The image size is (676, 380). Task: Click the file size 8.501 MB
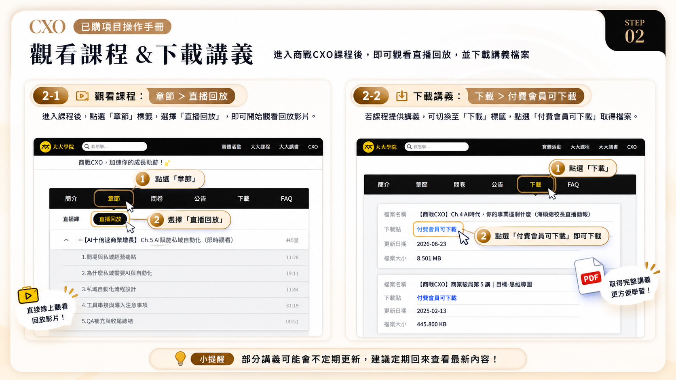(429, 258)
